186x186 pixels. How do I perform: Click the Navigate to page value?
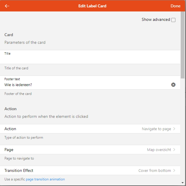[156, 129]
